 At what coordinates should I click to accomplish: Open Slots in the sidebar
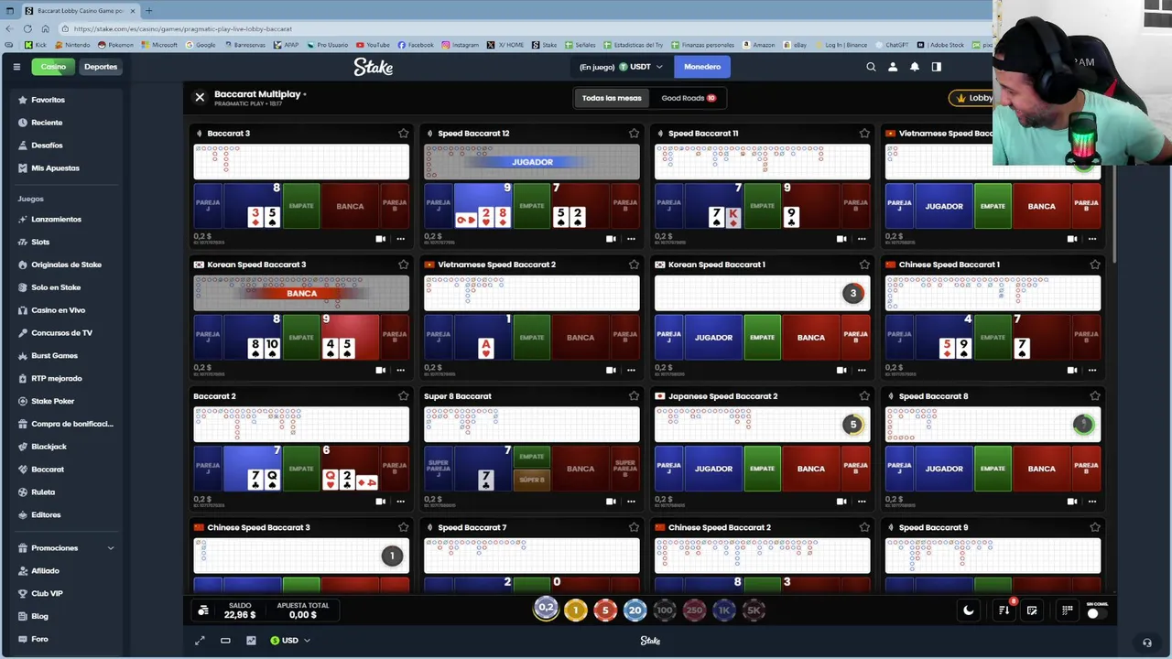pyautogui.click(x=40, y=242)
